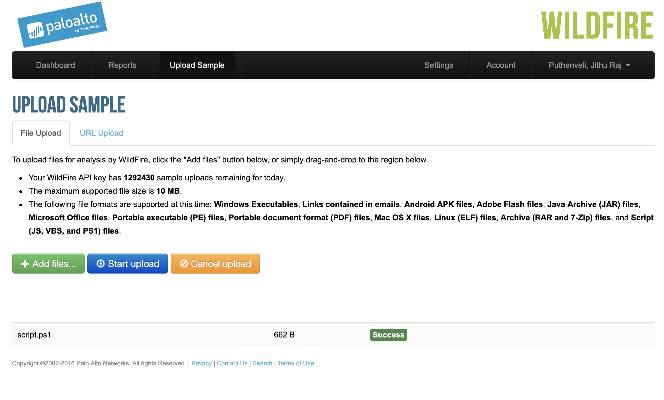
Task: Open the Settings navigation item
Action: click(438, 65)
